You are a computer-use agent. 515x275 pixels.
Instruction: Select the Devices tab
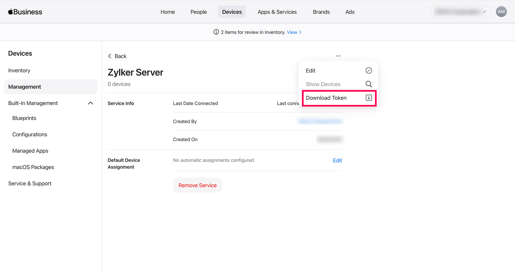232,12
